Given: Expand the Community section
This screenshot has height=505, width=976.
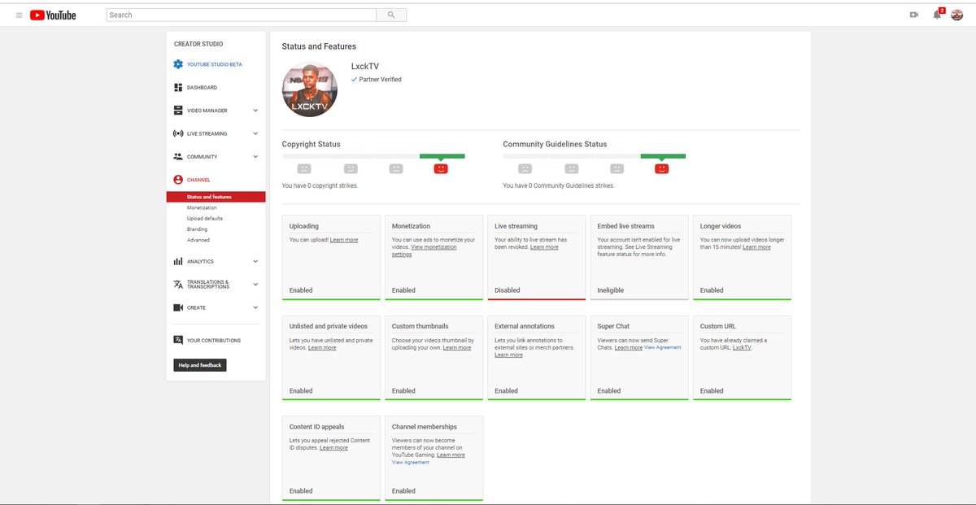Looking at the screenshot, I should [255, 156].
